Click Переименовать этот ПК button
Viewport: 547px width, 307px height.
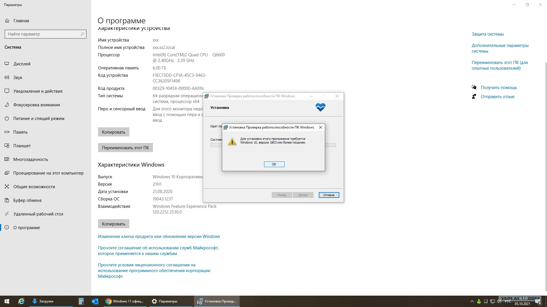[125, 148]
